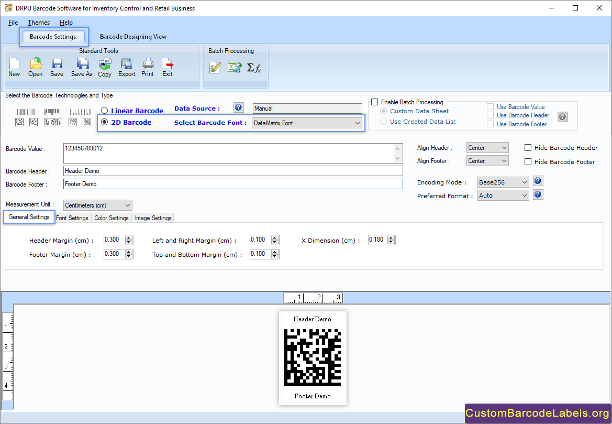Screen dimensions: 612x424
Task: Click the DataMatrix barcode preview
Action: (313, 357)
